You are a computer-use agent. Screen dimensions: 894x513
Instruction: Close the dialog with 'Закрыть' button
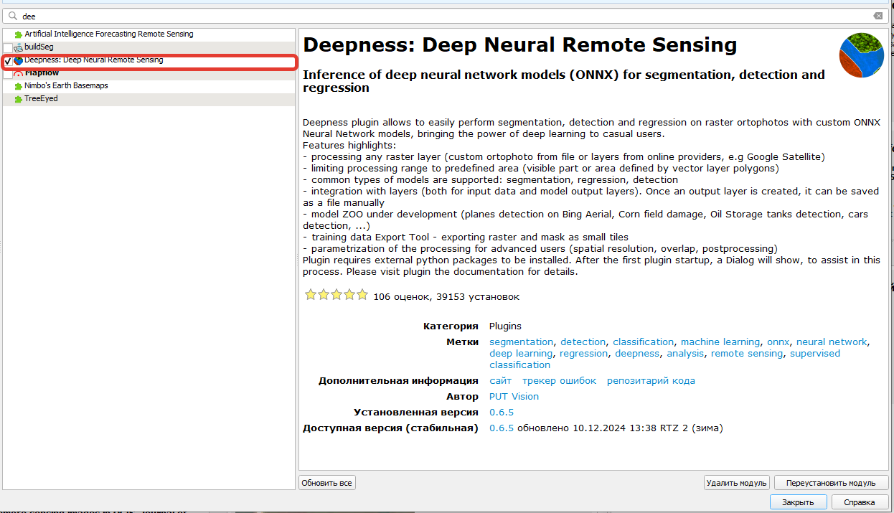coord(798,502)
